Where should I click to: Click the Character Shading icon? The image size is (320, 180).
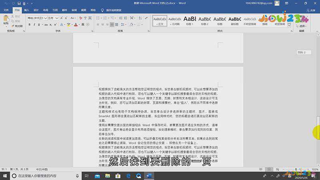tap(83, 25)
